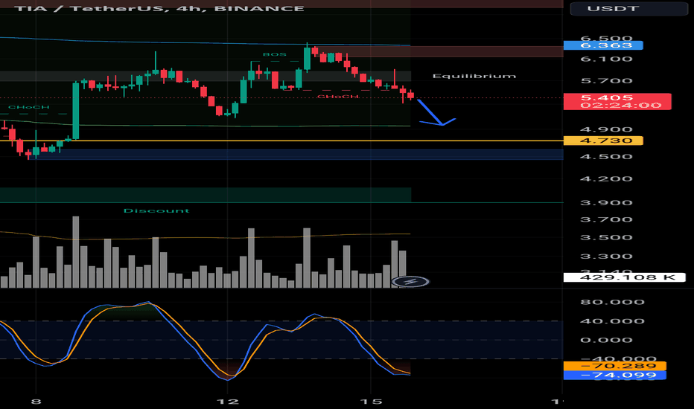Click the green CHoCH label at left
The width and height of the screenshot is (694, 409).
[x=29, y=107]
